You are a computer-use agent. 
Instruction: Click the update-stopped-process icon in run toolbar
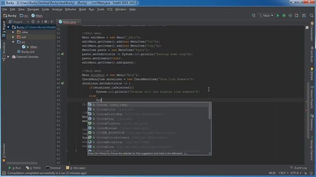[296, 15]
